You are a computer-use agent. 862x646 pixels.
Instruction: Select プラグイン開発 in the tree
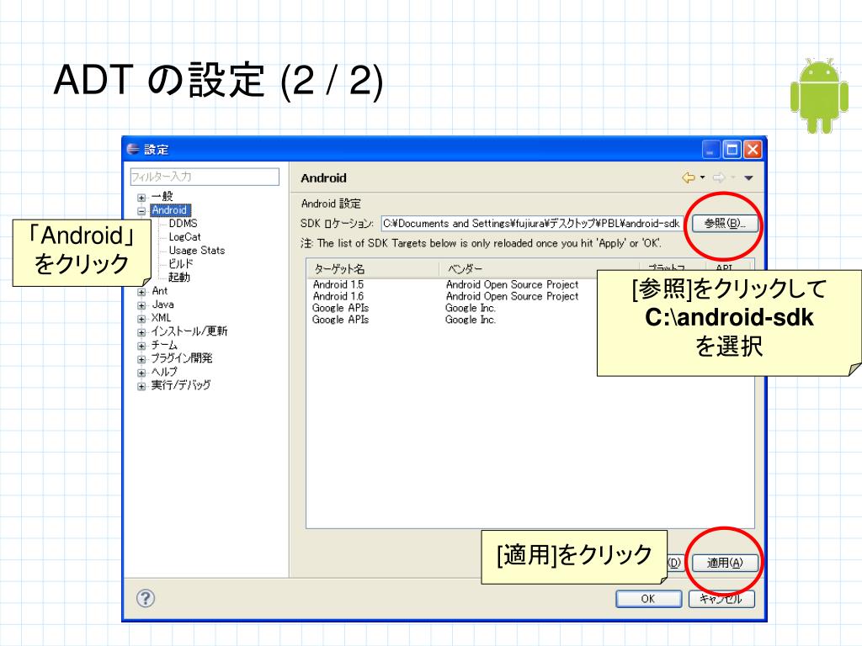pyautogui.click(x=182, y=357)
